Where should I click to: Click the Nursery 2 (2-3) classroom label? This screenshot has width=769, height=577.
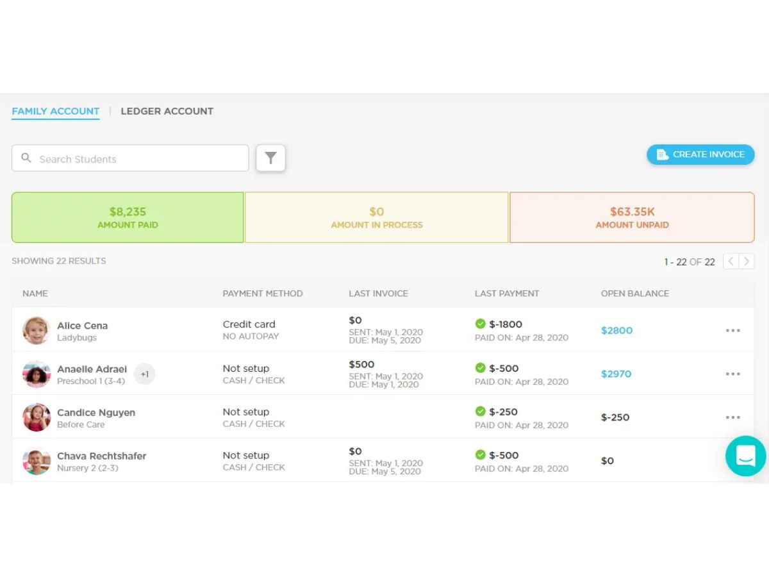pos(88,468)
